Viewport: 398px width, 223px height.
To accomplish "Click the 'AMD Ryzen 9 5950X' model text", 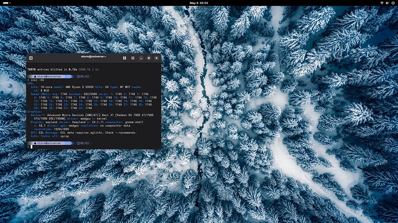I will click(79, 87).
